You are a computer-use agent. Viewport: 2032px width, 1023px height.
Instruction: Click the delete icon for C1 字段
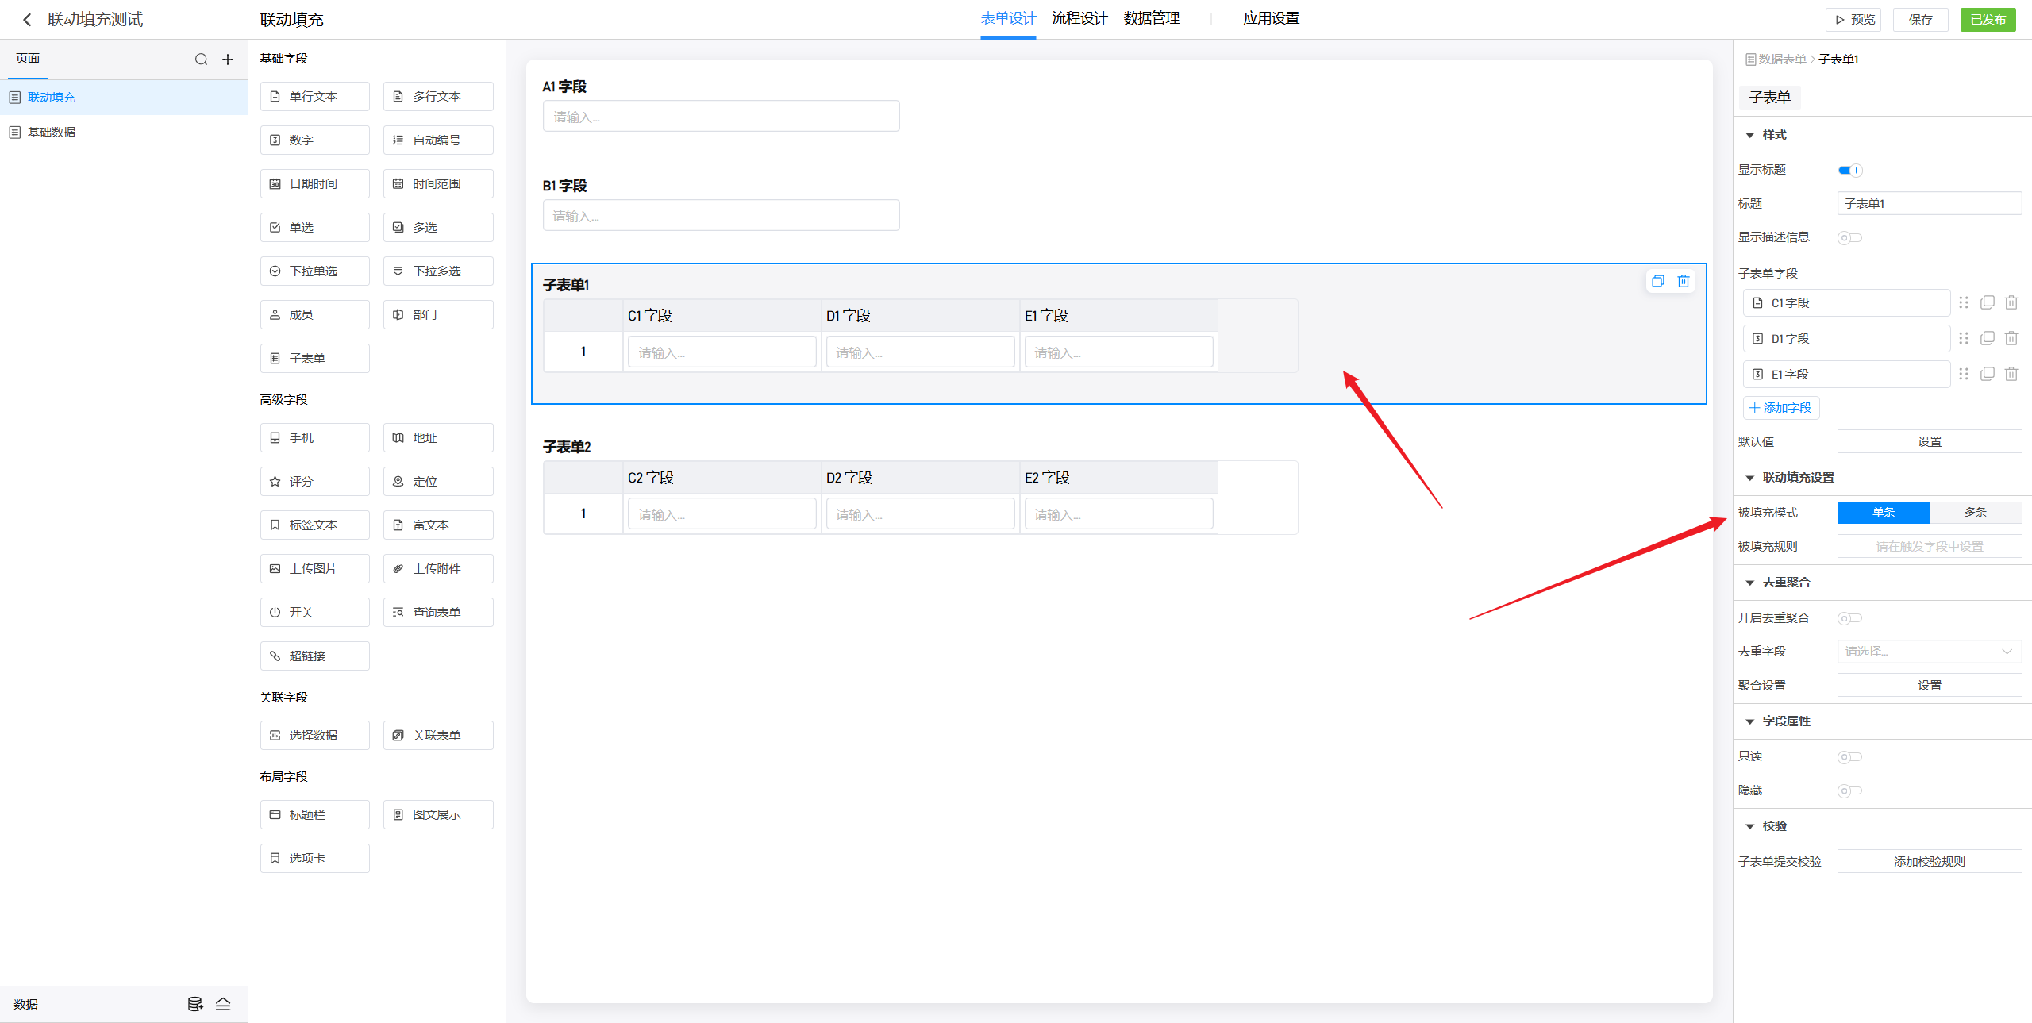point(2011,302)
